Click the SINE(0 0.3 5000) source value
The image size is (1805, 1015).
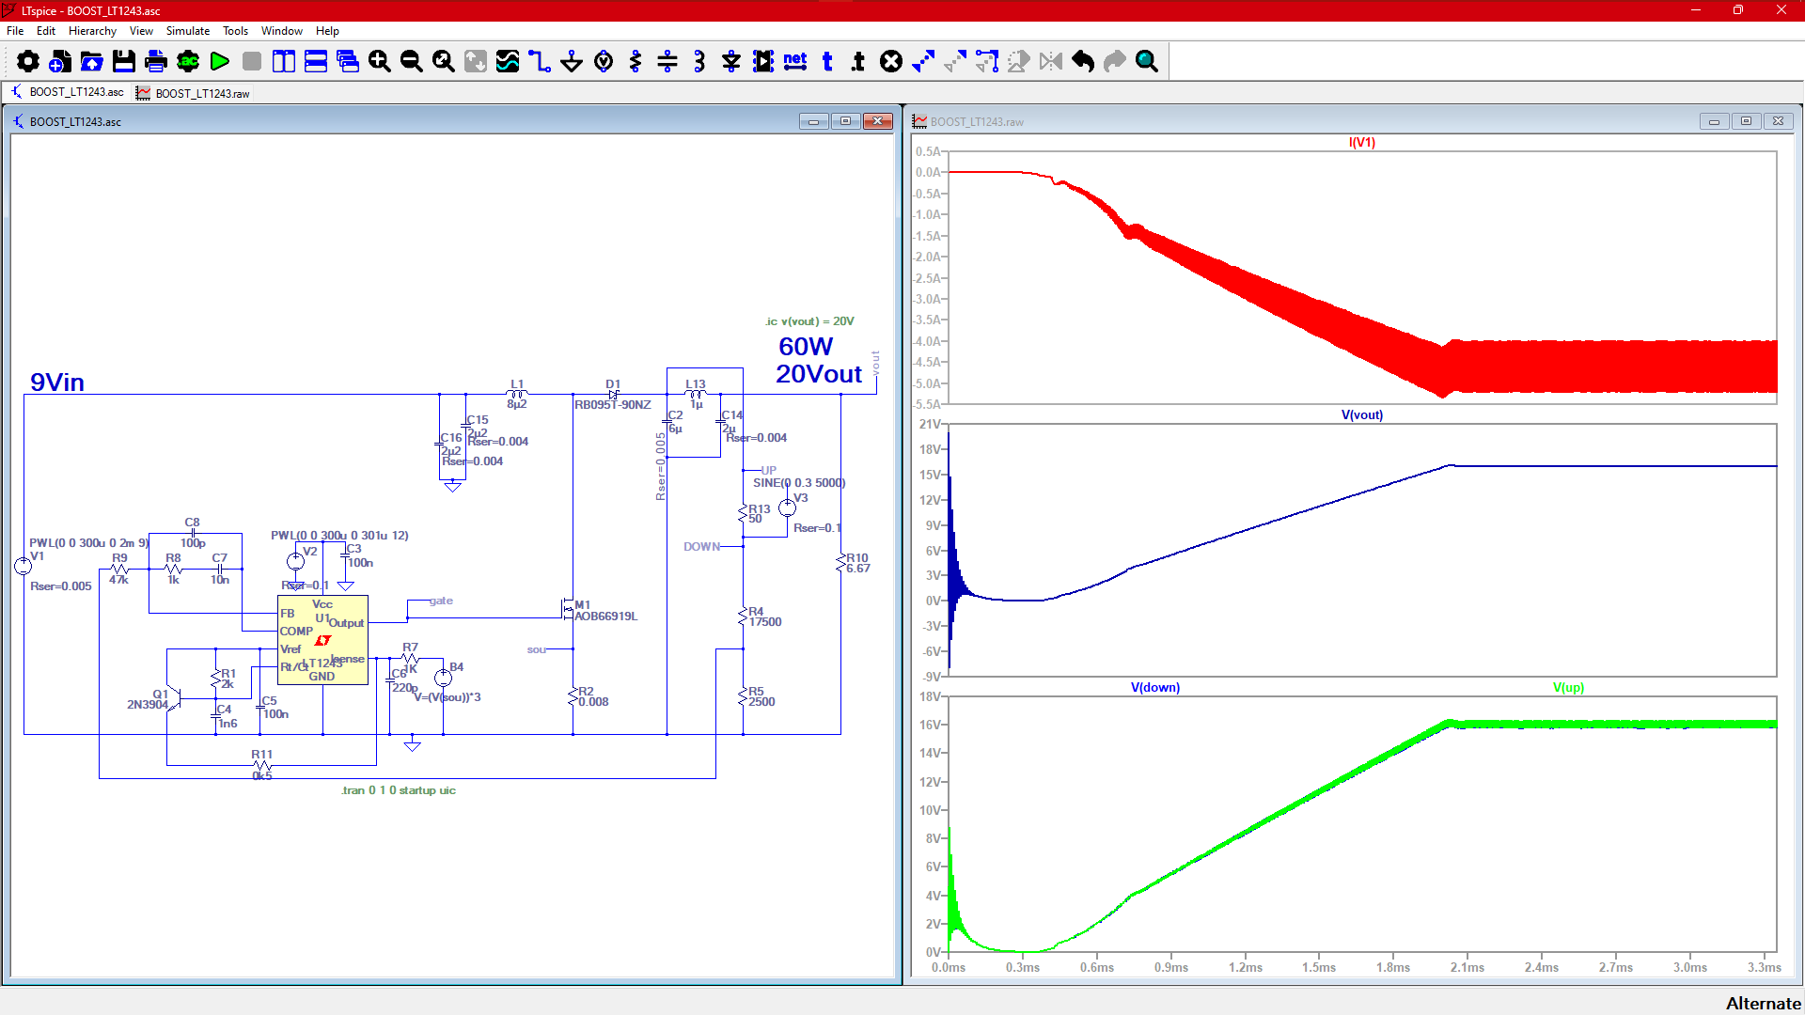[799, 483]
